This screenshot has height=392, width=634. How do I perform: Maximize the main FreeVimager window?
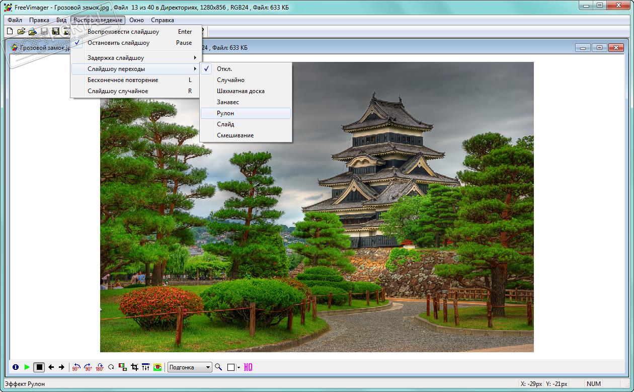coord(600,6)
